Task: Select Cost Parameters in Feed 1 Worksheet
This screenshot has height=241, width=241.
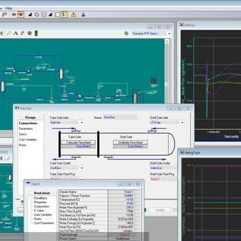Action: tap(44, 223)
